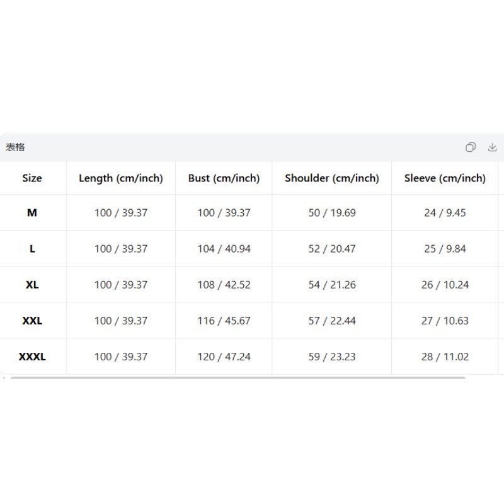This screenshot has height=504, width=504.
Task: Click the shoulder cell 50 / 19.69
Action: click(x=332, y=212)
